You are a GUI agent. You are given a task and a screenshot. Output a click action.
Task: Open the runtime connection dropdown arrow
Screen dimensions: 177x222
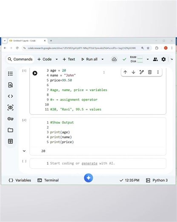[x=148, y=59]
